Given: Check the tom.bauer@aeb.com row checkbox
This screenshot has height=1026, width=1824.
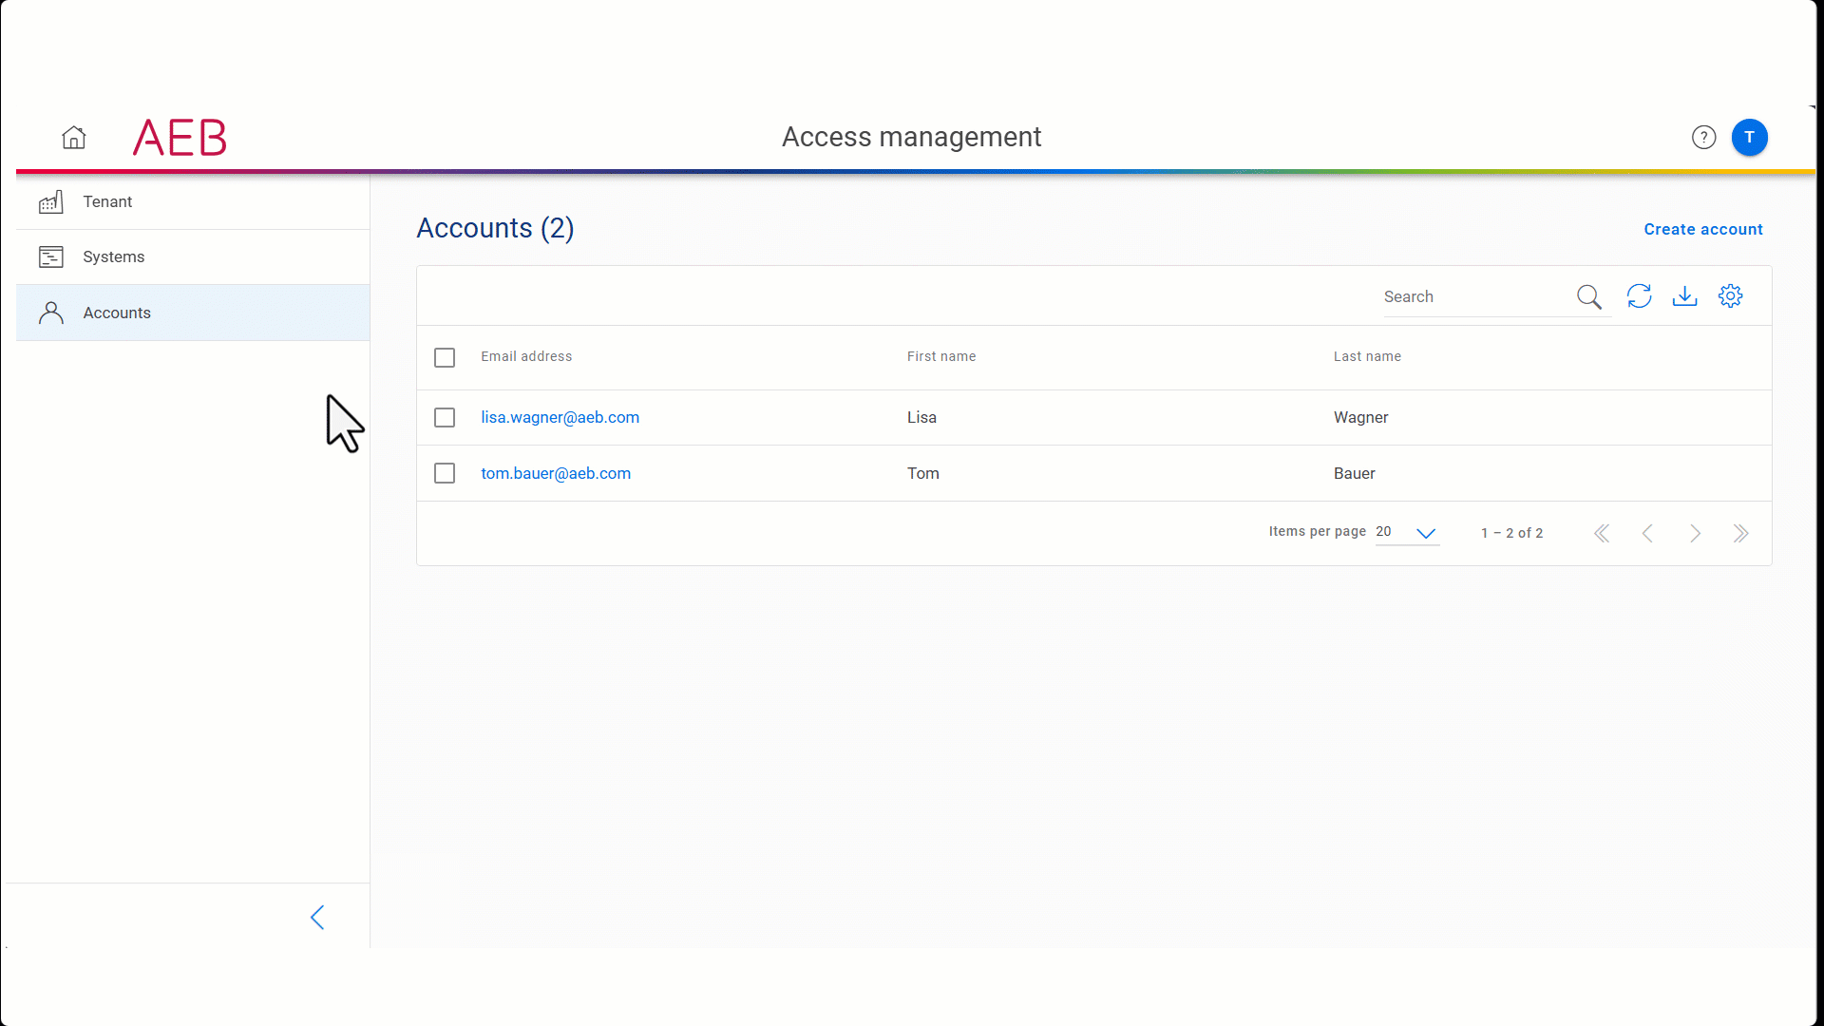Looking at the screenshot, I should 445,473.
